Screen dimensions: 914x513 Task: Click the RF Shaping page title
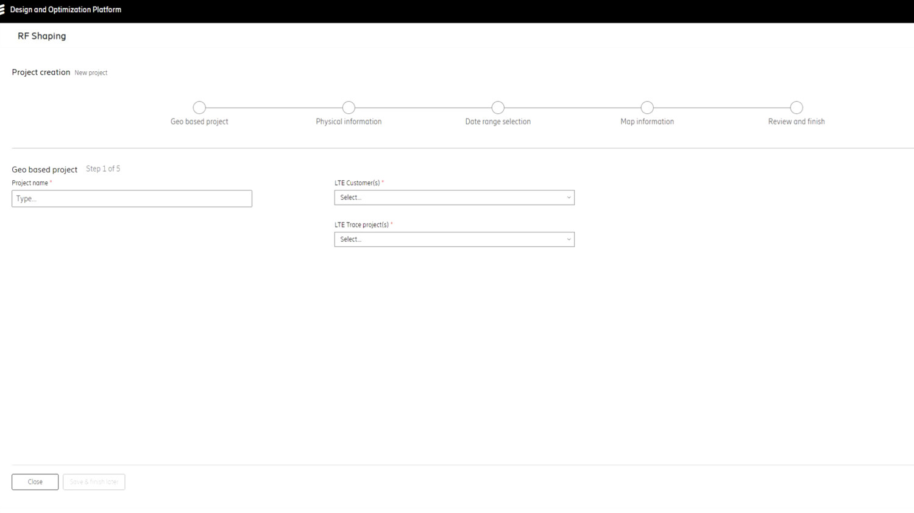pos(41,36)
